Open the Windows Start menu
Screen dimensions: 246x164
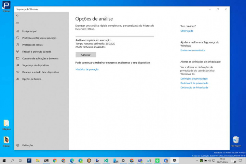coord(4,160)
